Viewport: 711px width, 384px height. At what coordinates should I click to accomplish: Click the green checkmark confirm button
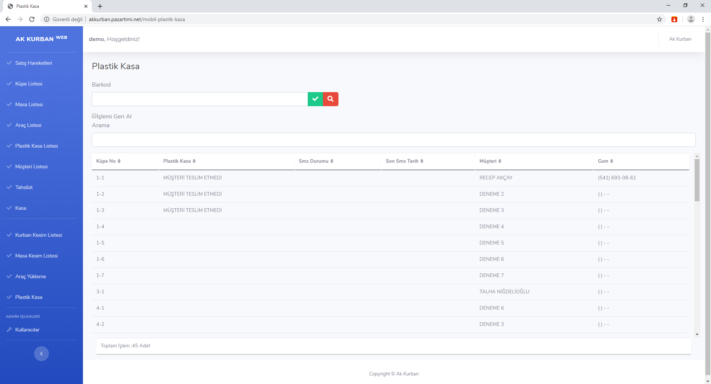point(315,99)
